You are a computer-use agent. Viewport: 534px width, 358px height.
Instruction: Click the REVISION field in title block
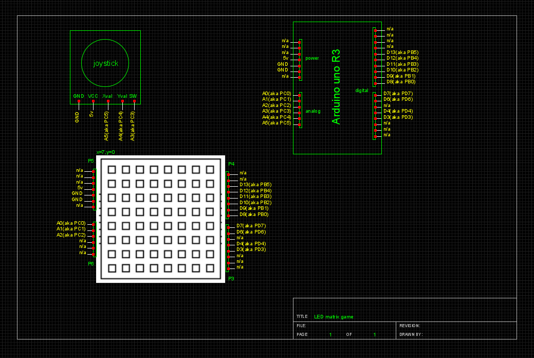click(410, 326)
